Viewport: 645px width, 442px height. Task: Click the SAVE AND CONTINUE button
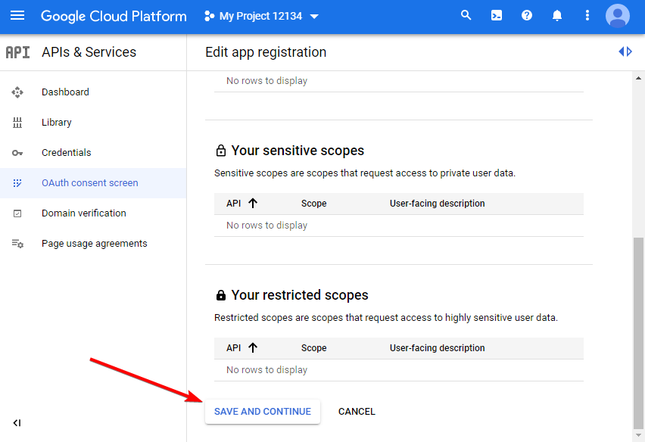point(262,411)
